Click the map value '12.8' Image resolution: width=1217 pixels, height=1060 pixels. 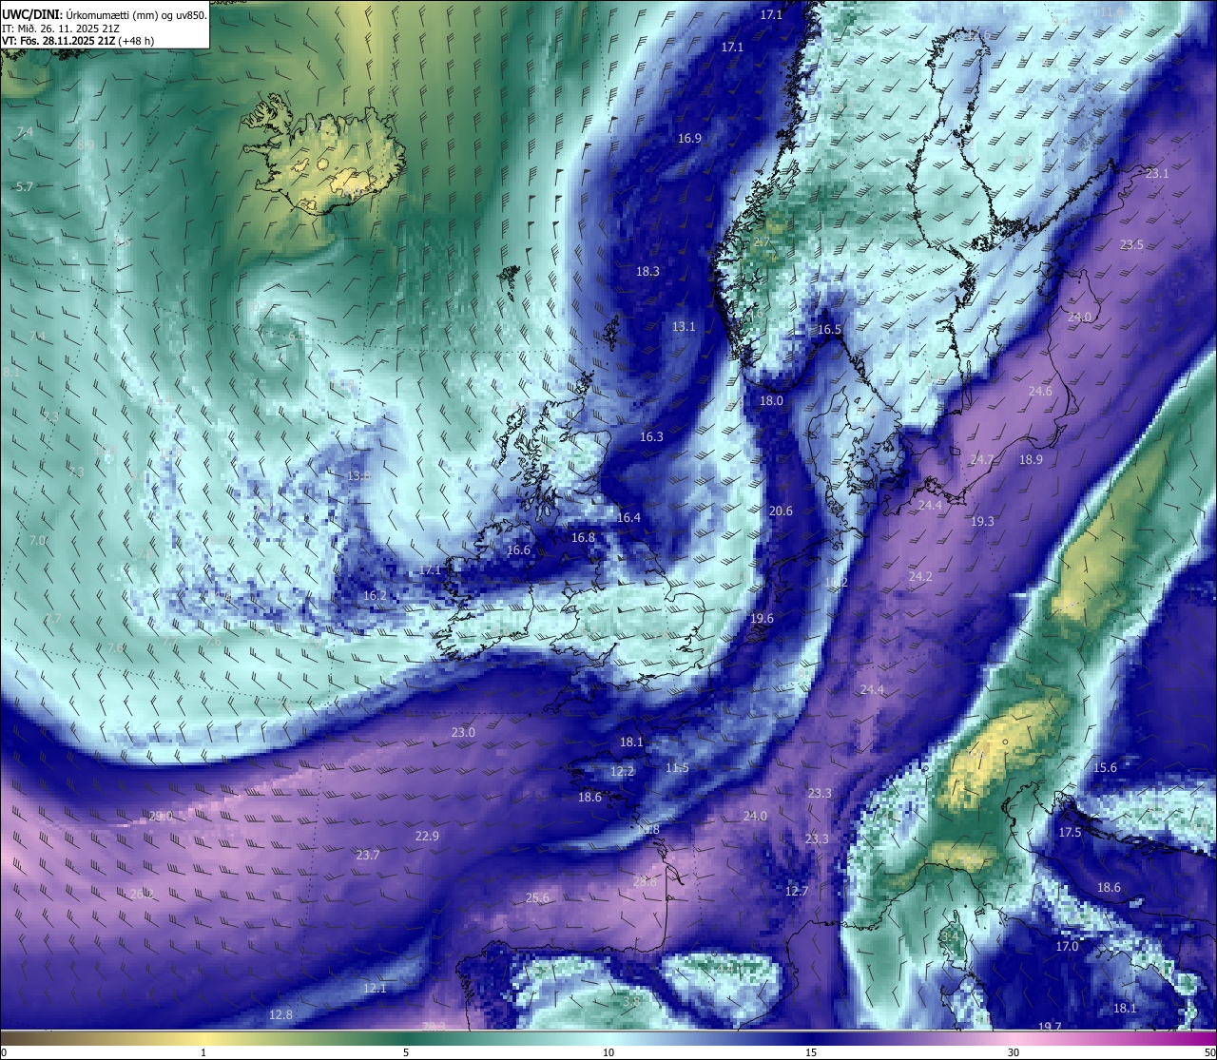(280, 1014)
